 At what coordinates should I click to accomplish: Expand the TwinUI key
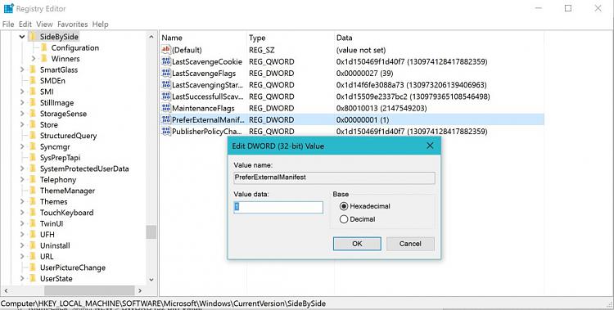pos(22,223)
